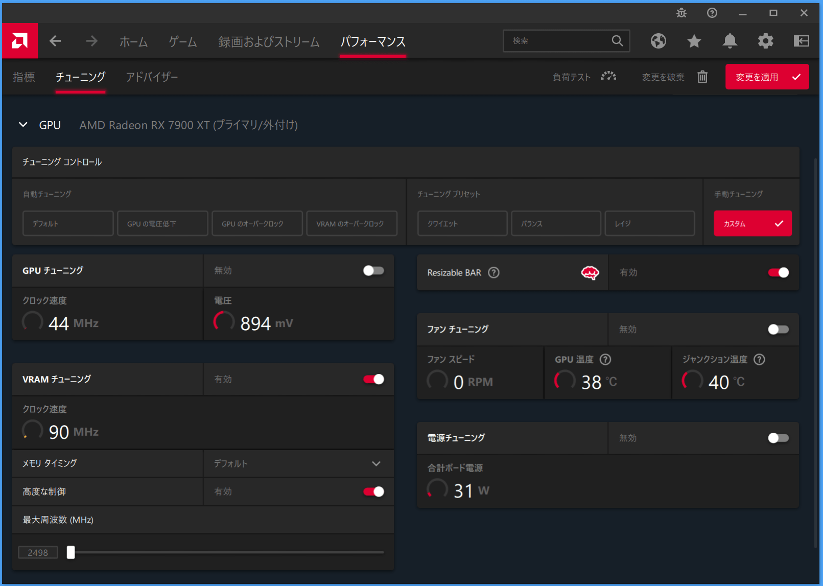
Task: Open 録画およびストリーム tab
Action: point(269,41)
